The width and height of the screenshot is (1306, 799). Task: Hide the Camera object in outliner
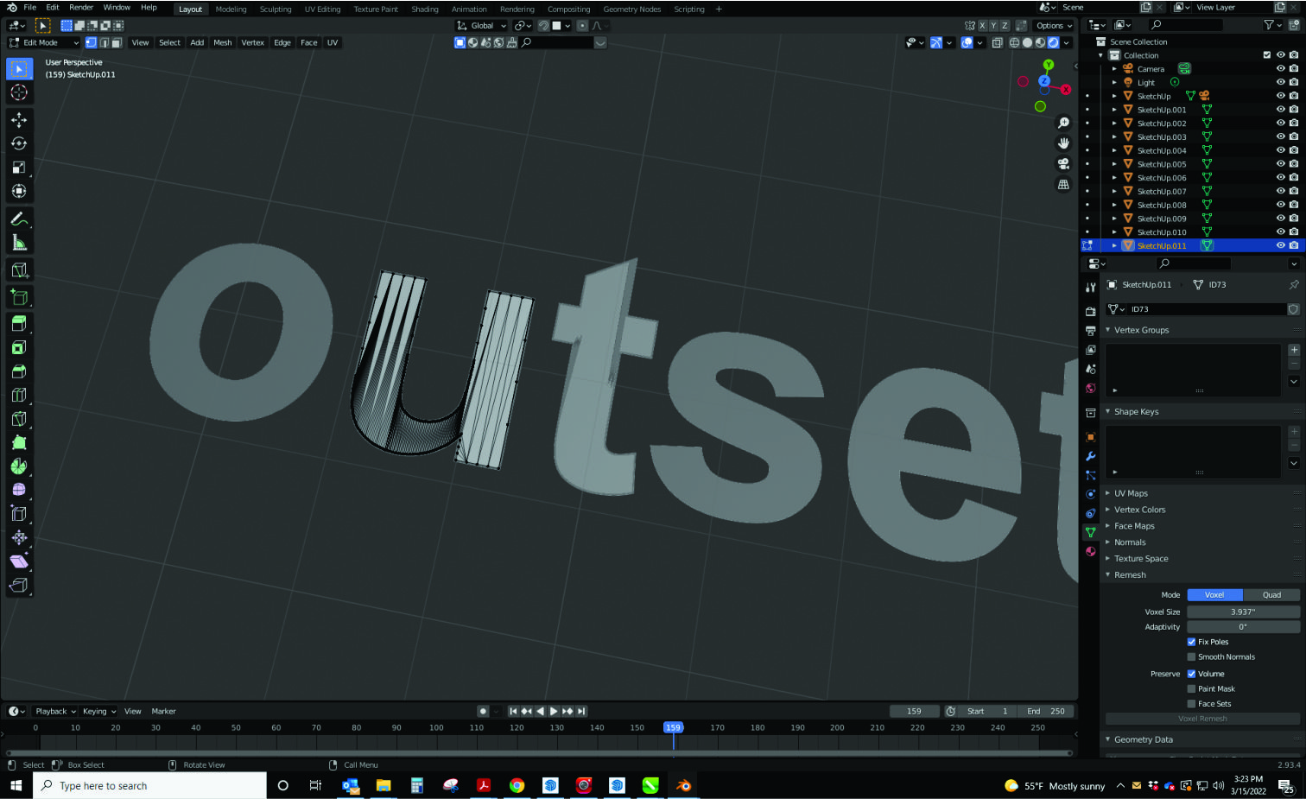pyautogui.click(x=1281, y=69)
